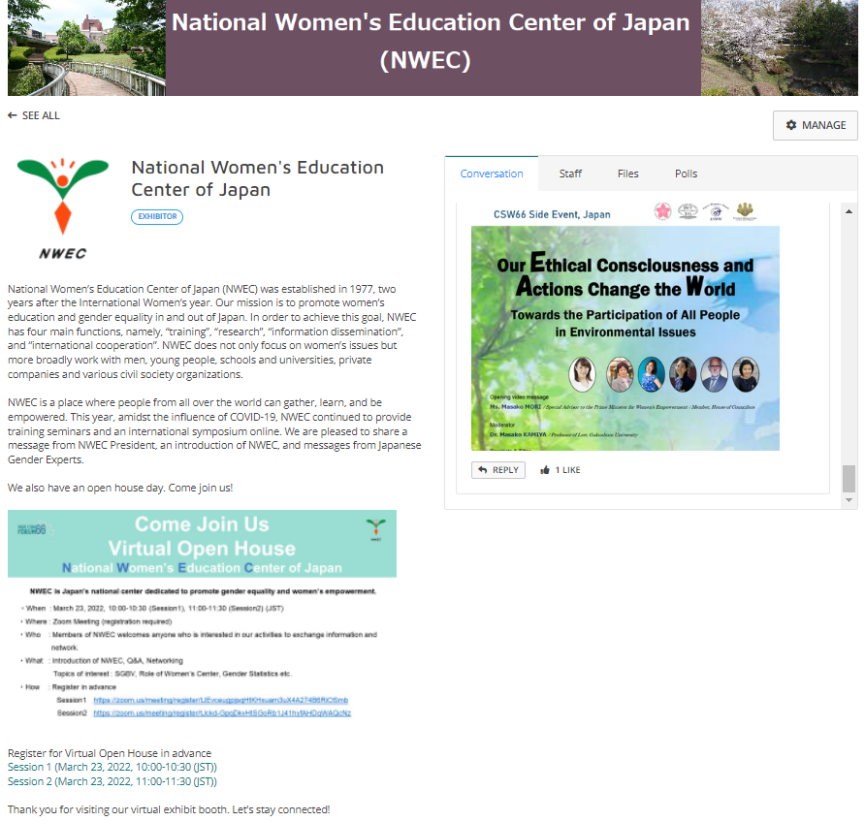Click the Session2 Zoom URL in the flyer
The height and width of the screenshot is (822, 865).
tap(222, 713)
